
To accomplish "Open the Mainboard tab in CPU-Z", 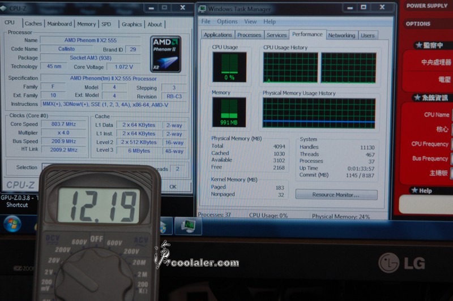I will pyautogui.click(x=59, y=24).
